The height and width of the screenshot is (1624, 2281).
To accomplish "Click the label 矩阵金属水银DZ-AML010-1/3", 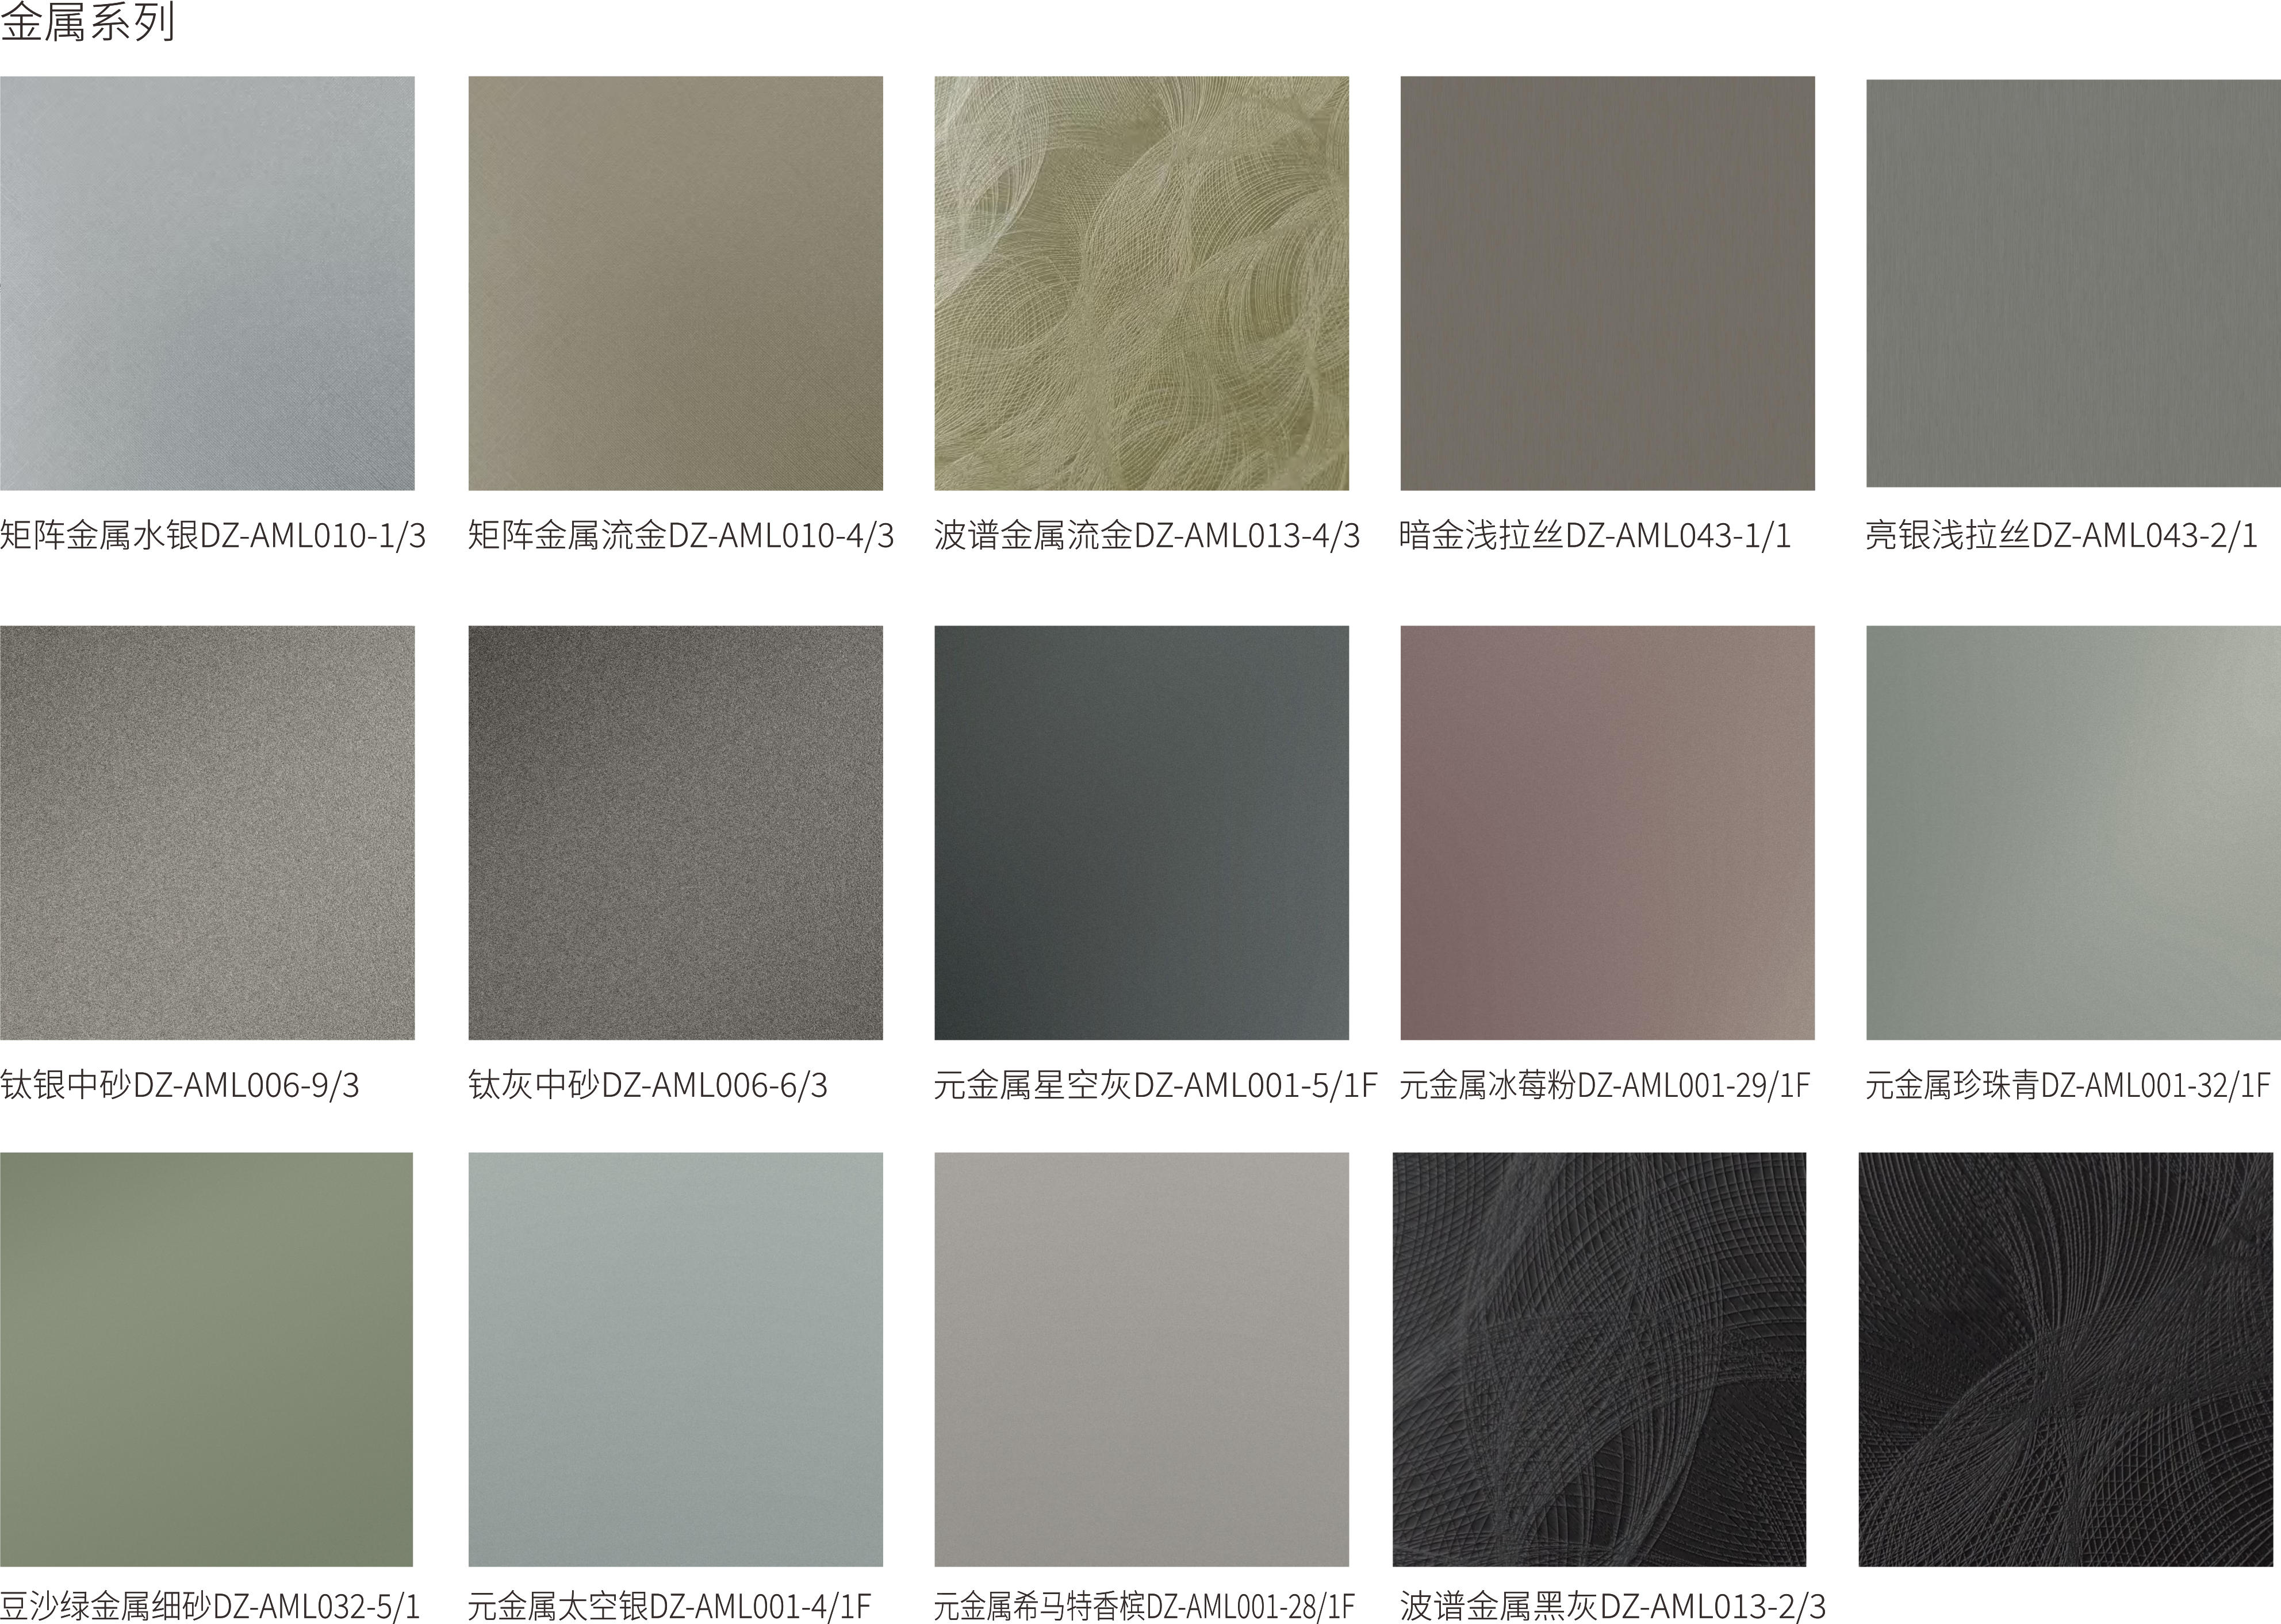I will pos(213,536).
